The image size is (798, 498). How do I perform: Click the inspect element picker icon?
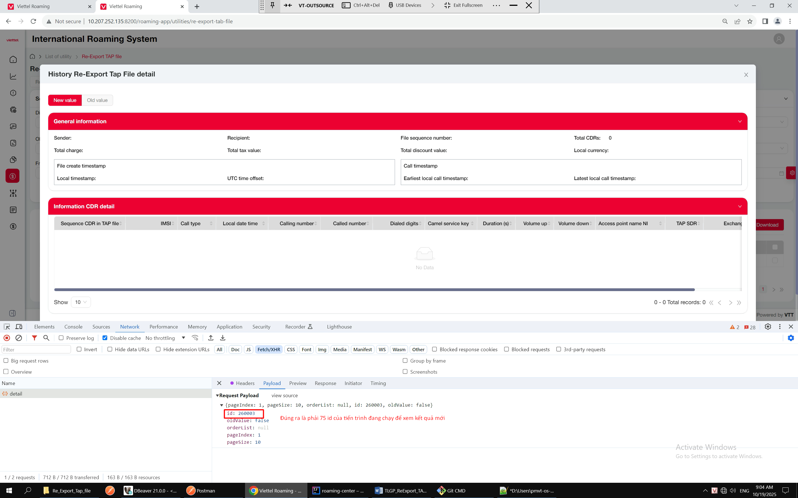(x=7, y=327)
